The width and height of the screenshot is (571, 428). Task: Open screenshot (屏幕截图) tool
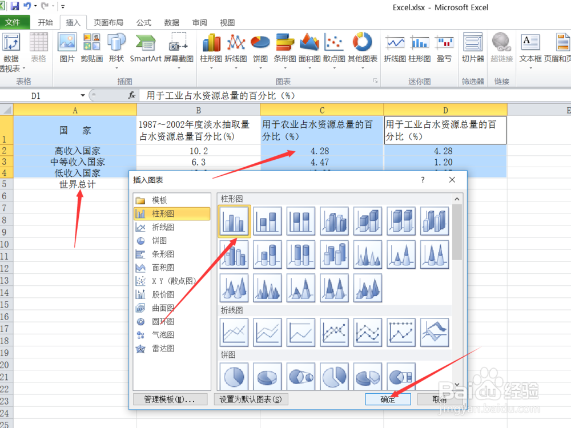pyautogui.click(x=178, y=51)
